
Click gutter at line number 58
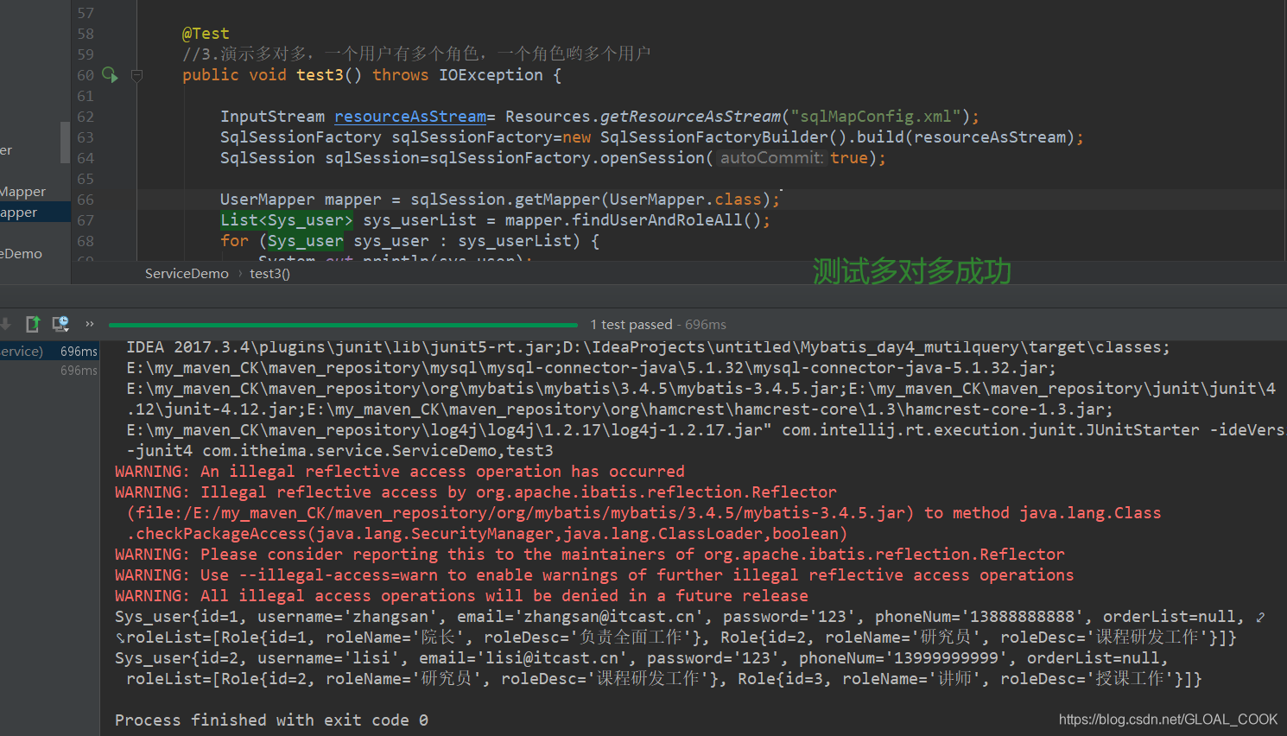point(86,34)
